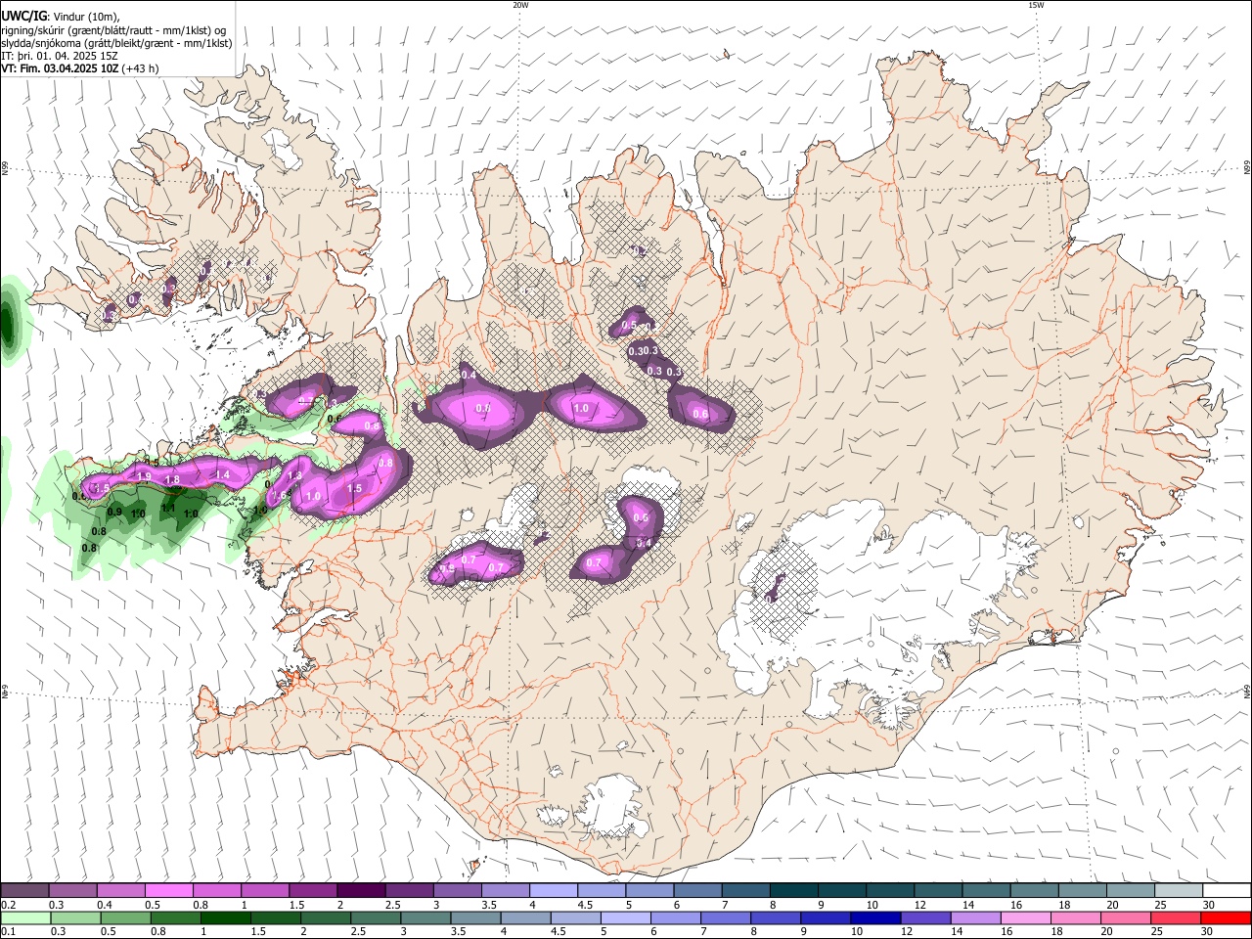
Task: Click the '20W' longitude label at the top
Action: tap(520, 5)
